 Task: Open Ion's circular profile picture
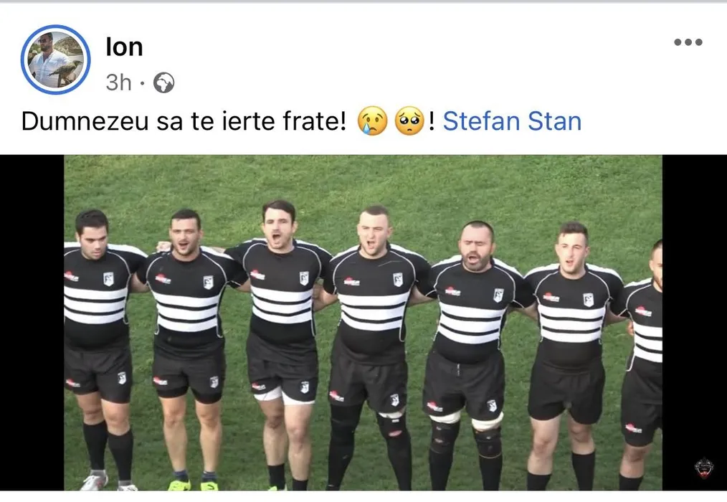[x=55, y=60]
